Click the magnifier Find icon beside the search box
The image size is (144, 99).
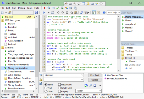[41, 75]
